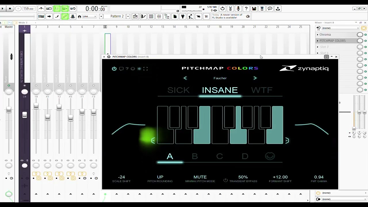Open the Browser view icon

(167, 16)
